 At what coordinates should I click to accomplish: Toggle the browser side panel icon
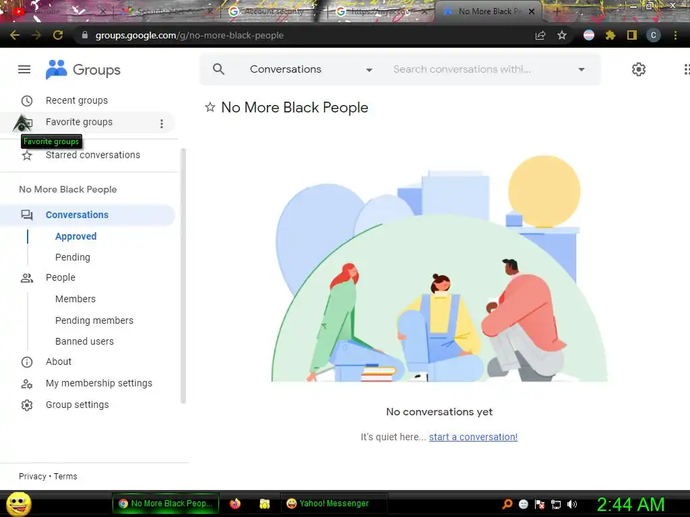[x=632, y=35]
